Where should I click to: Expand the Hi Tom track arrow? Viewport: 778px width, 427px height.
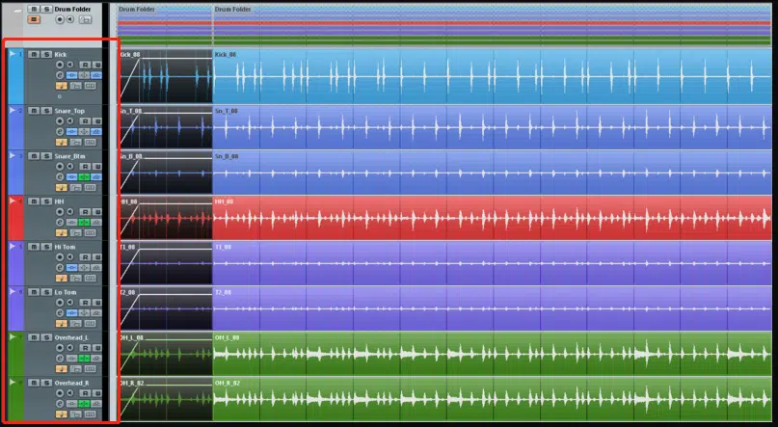[x=13, y=246]
